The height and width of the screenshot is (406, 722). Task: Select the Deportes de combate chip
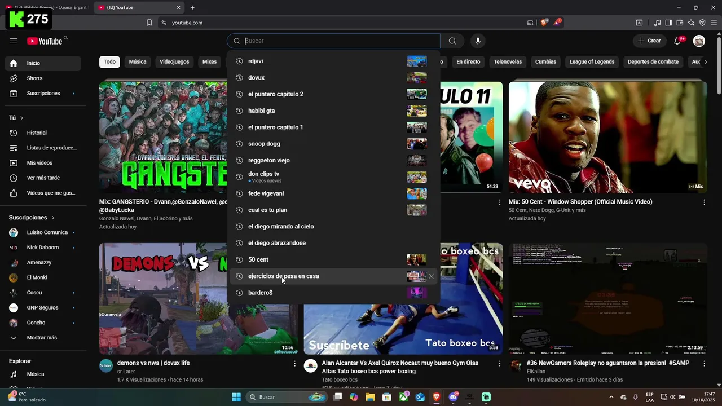coord(653,62)
